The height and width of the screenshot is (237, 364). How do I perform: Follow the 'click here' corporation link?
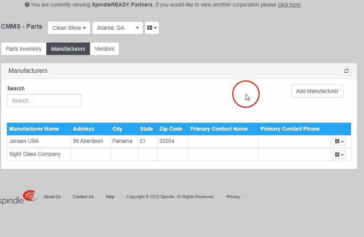tap(289, 5)
